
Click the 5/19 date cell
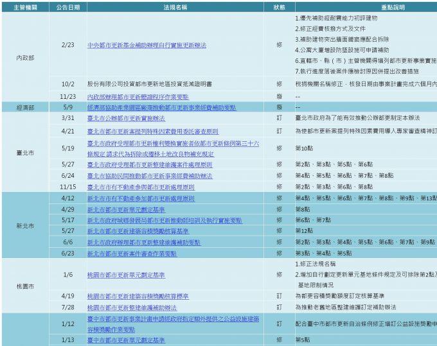coord(68,148)
